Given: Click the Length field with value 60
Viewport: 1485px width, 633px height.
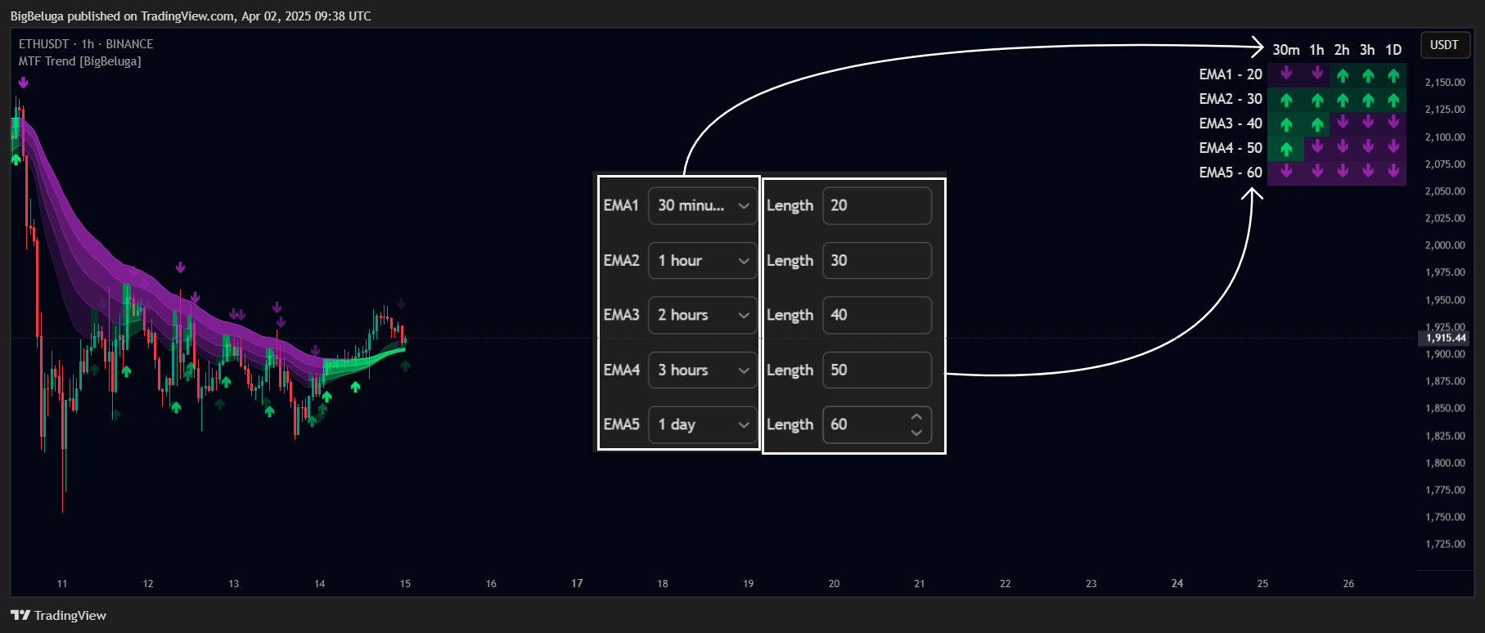Looking at the screenshot, I should (x=876, y=424).
